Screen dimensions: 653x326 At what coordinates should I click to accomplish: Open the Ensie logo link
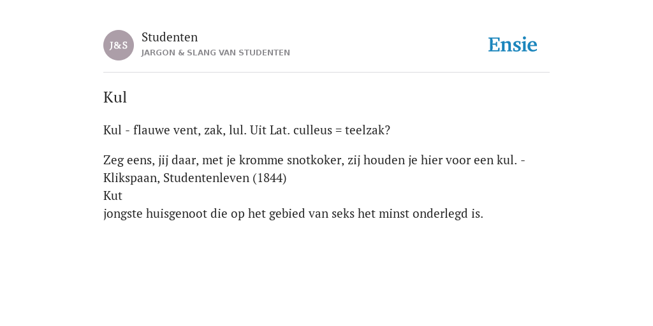coord(513,45)
